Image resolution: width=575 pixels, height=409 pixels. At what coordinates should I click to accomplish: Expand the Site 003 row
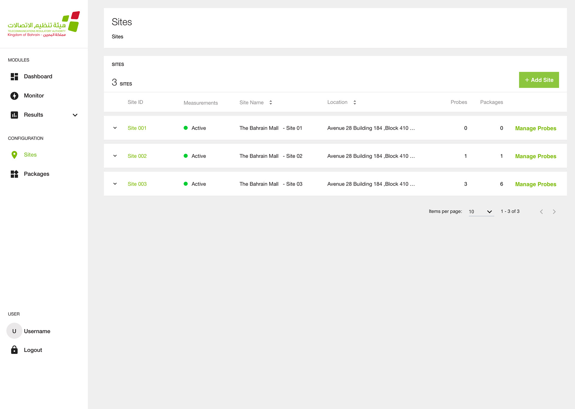115,184
